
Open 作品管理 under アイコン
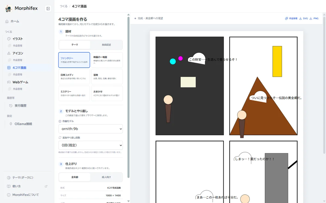17,60
